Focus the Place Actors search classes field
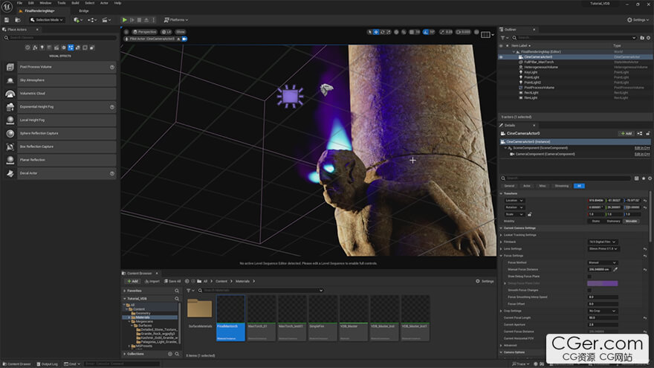This screenshot has height=368, width=654. (x=59, y=38)
